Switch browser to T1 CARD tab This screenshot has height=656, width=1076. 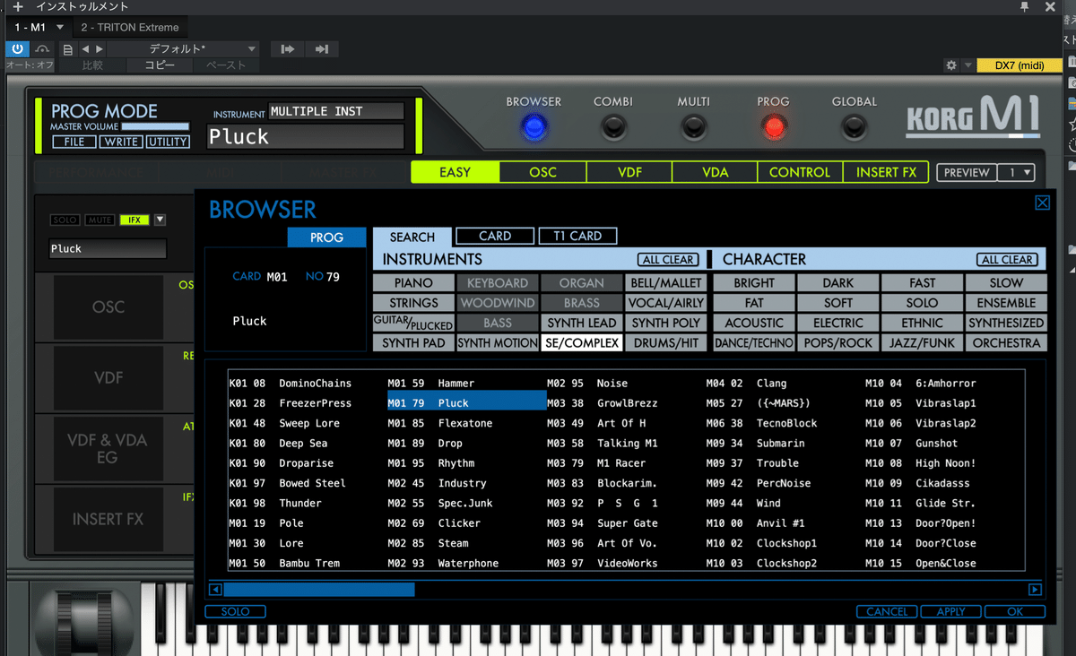click(x=577, y=237)
